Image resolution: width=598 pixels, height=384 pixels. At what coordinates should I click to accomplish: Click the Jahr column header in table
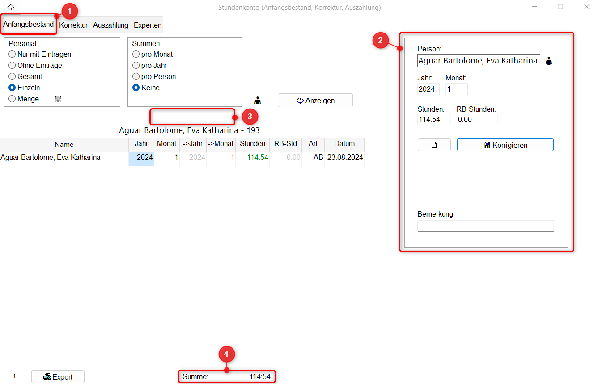click(141, 144)
